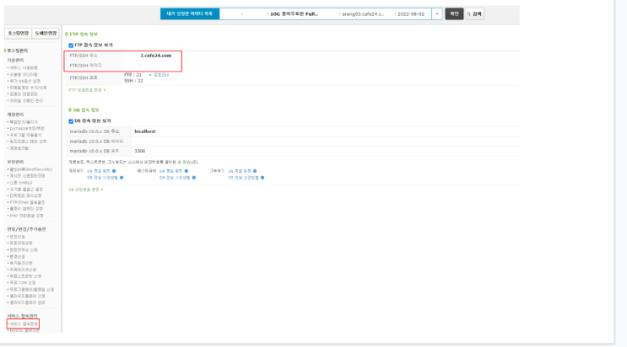This screenshot has width=627, height=347.
Task: Uncheck the FTP 접속 정보 보기 checkbox
Action: tap(71, 45)
